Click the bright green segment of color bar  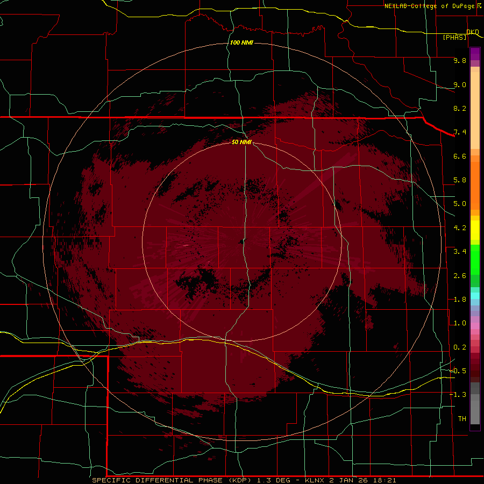pyautogui.click(x=475, y=260)
